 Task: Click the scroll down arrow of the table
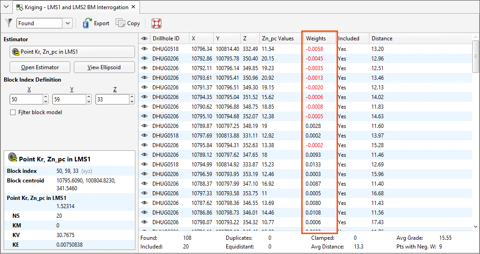click(476, 226)
